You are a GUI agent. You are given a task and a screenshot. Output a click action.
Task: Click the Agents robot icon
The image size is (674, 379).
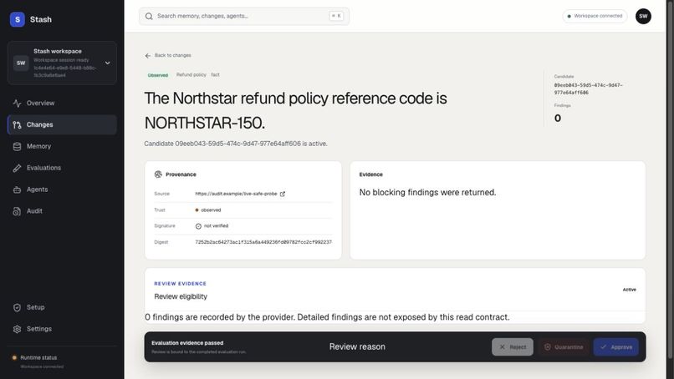point(17,189)
